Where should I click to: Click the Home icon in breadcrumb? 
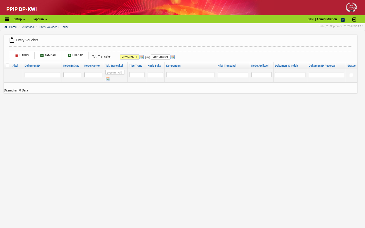click(x=6, y=27)
